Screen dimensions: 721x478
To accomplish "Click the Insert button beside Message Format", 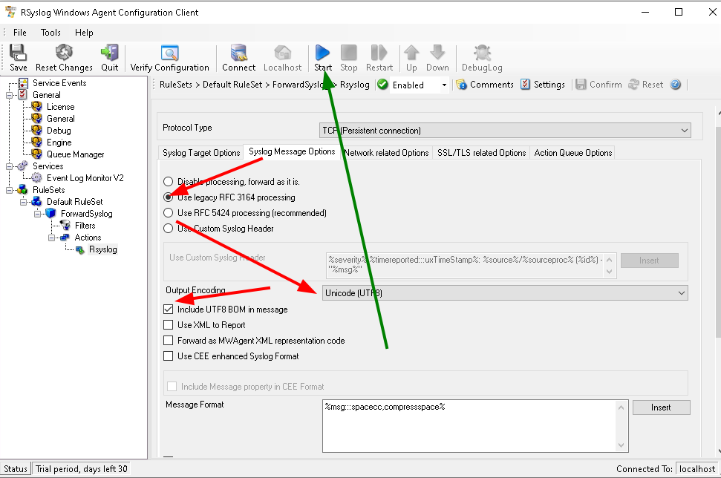I will point(660,407).
